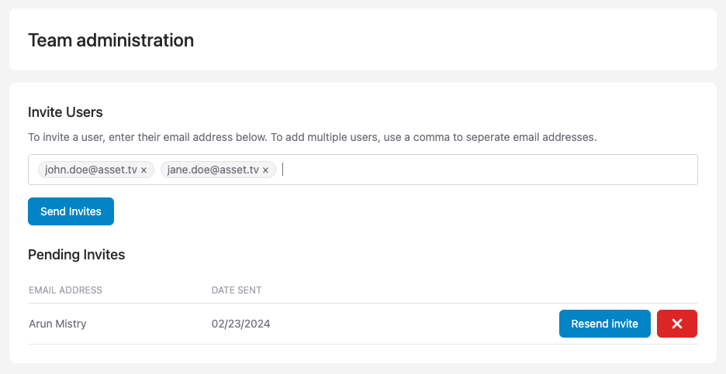The image size is (726, 374).
Task: Select the john.doe@asset.tv chip label
Action: click(x=91, y=170)
